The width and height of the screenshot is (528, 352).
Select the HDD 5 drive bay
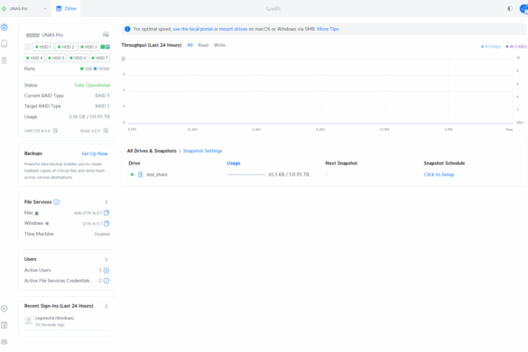56,58
